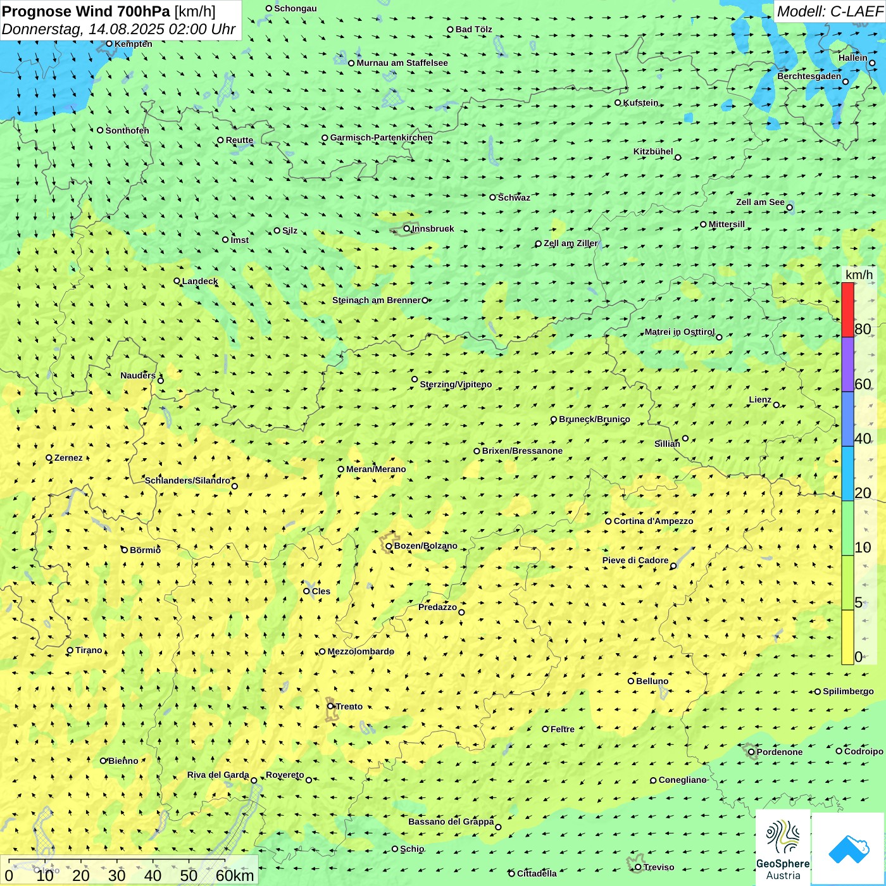
Task: Click the Garmisch-Partenkirchen label
Action: pyautogui.click(x=382, y=137)
